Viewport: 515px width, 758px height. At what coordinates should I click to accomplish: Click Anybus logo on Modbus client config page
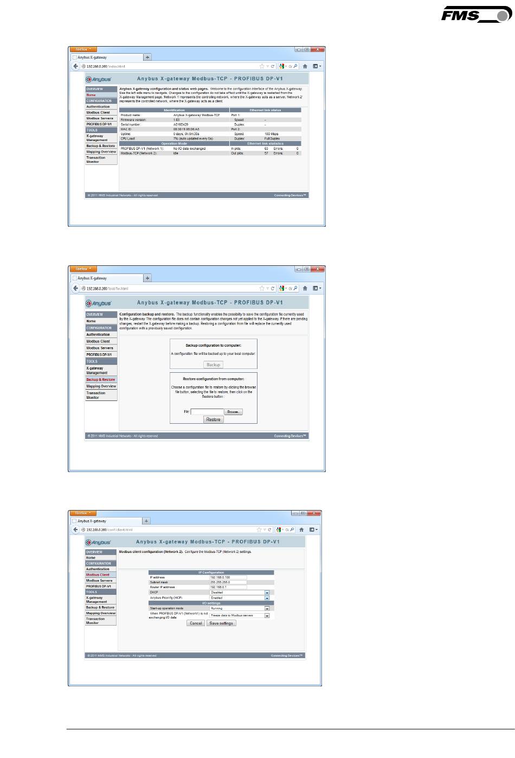pos(98,542)
